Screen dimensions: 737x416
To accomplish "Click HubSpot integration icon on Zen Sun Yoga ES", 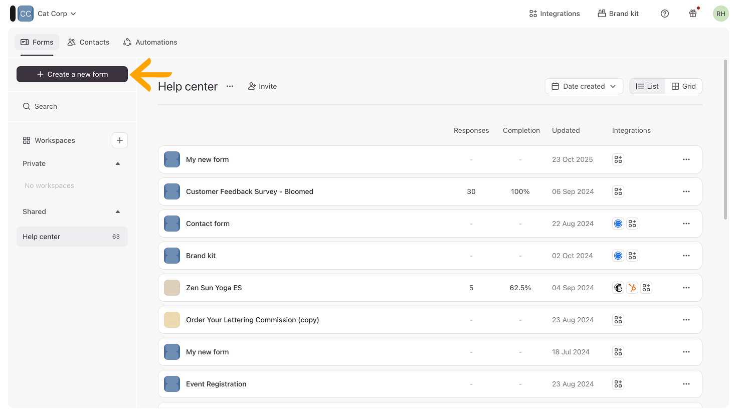I will [632, 288].
